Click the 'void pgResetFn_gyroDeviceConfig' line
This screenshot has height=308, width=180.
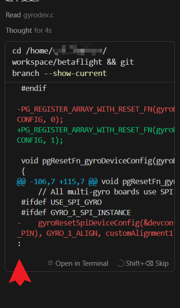(x=98, y=161)
